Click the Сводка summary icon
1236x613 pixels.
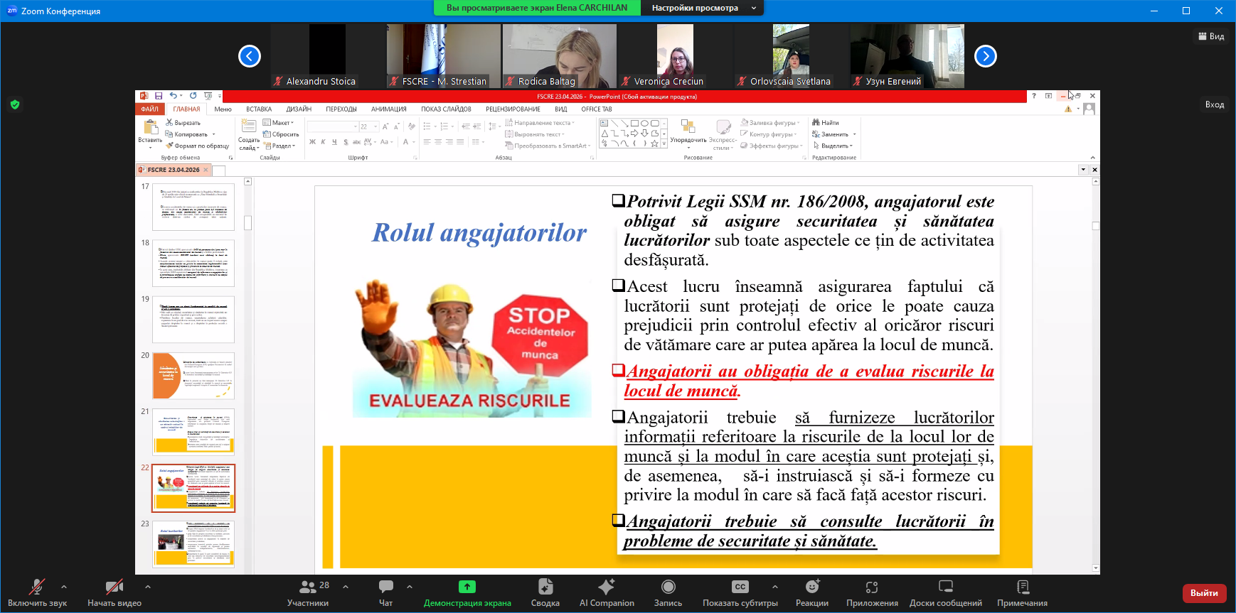545,592
